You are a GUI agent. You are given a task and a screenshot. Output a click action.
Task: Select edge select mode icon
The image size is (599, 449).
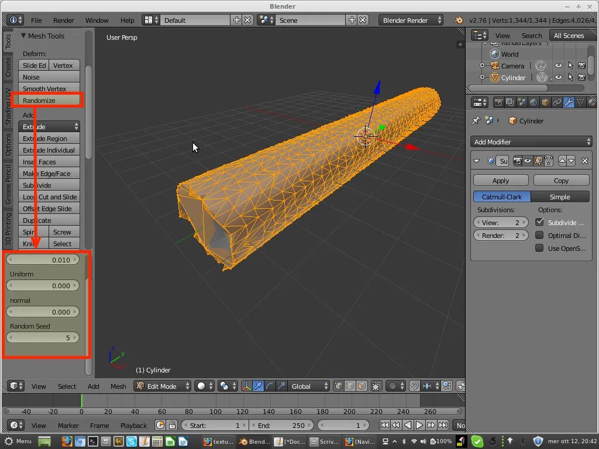click(350, 386)
